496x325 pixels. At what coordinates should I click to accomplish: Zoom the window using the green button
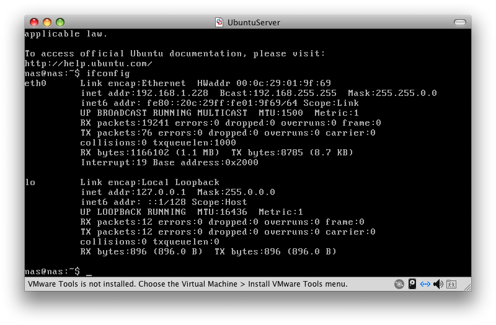tap(60, 22)
